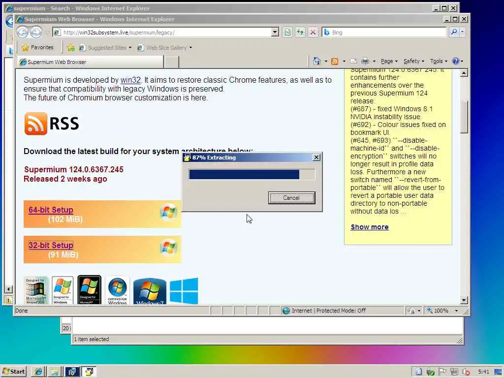Go back with the browser Back arrow
The width and height of the screenshot is (504, 378).
click(x=22, y=32)
